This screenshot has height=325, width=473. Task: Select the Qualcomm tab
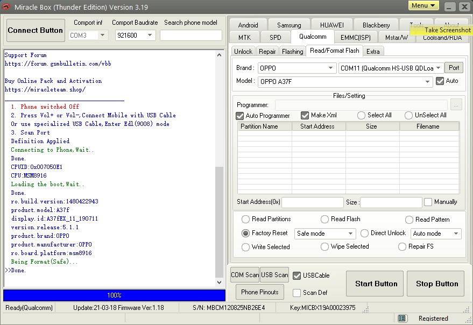(313, 37)
